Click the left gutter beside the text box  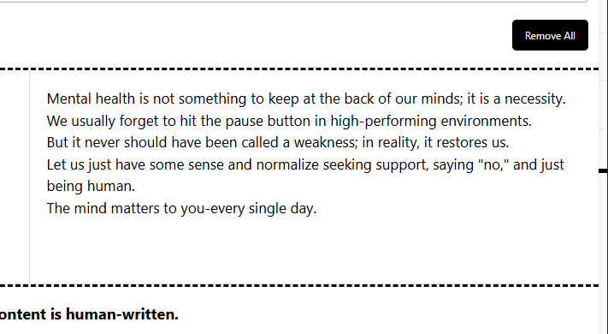(15, 177)
